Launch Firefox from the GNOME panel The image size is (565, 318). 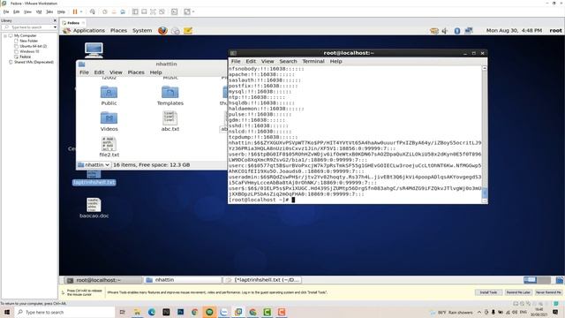(x=162, y=31)
